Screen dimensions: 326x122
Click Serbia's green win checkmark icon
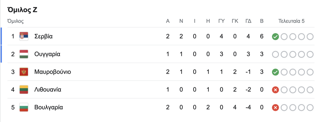click(275, 37)
